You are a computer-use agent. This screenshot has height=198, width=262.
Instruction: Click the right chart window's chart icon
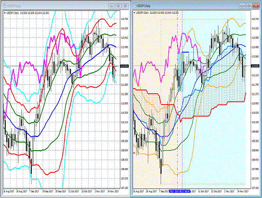pos(134,6)
